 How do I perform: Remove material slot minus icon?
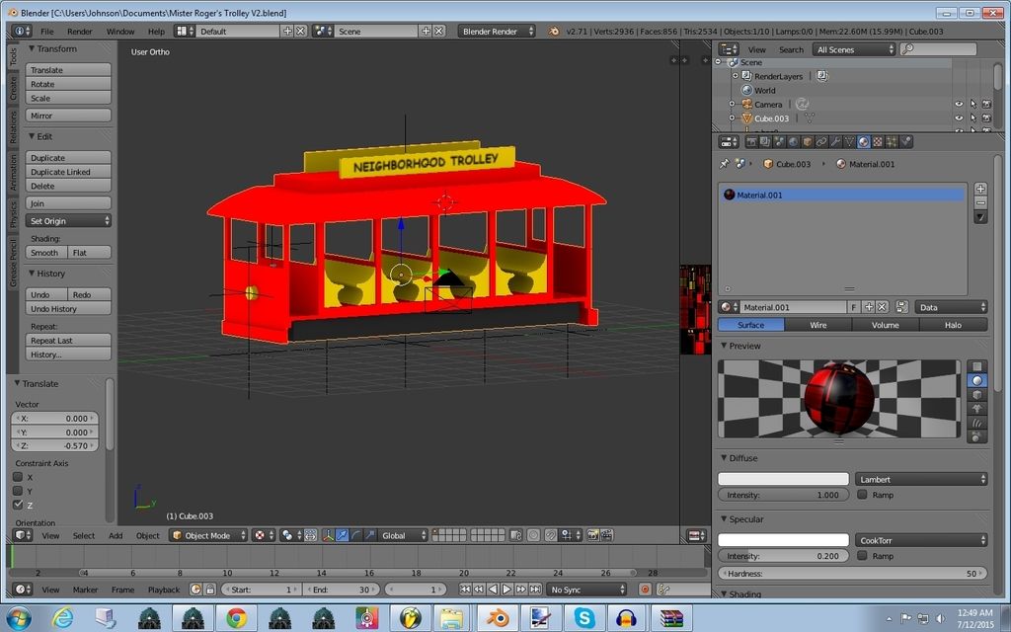(x=980, y=202)
